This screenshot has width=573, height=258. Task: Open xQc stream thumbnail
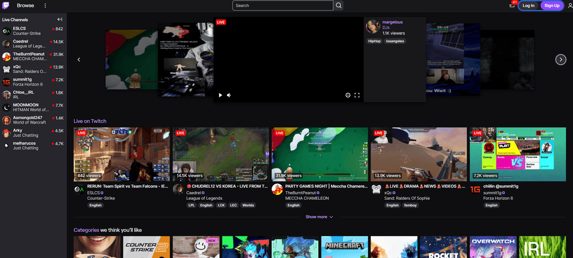[419, 154]
